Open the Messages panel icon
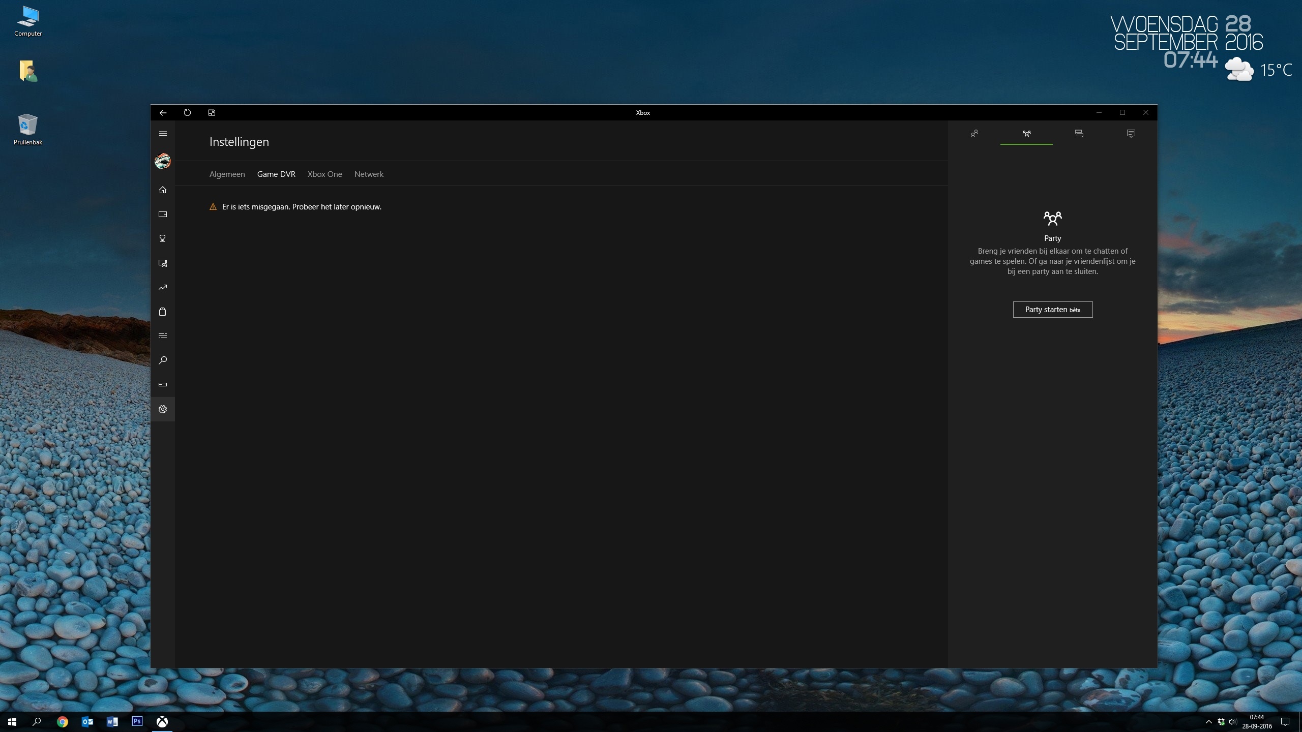 tap(1079, 134)
